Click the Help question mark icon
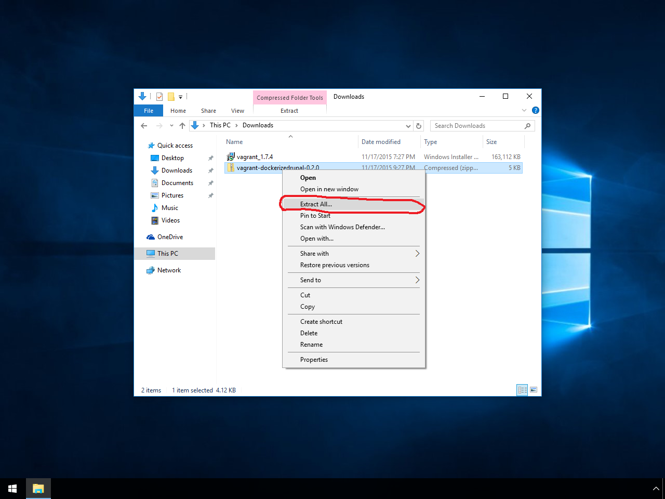The width and height of the screenshot is (665, 499). coord(536,110)
